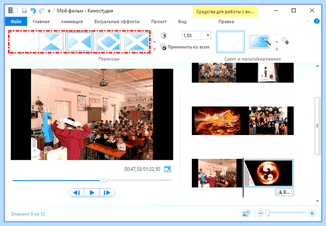Viewport: 326px width, 226px height.
Task: Select the diamond-shaped transition
Action: (108, 42)
